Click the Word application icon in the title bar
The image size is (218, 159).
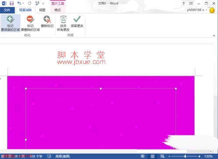point(4,3)
